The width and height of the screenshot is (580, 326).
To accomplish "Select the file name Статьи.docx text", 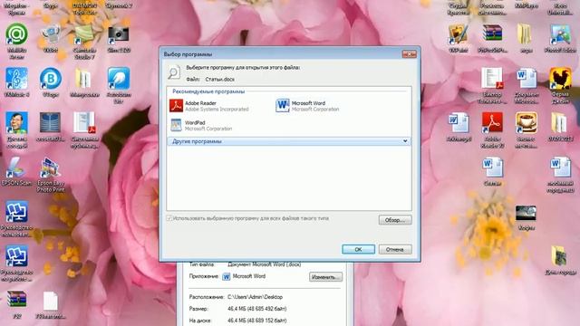I will [x=219, y=79].
